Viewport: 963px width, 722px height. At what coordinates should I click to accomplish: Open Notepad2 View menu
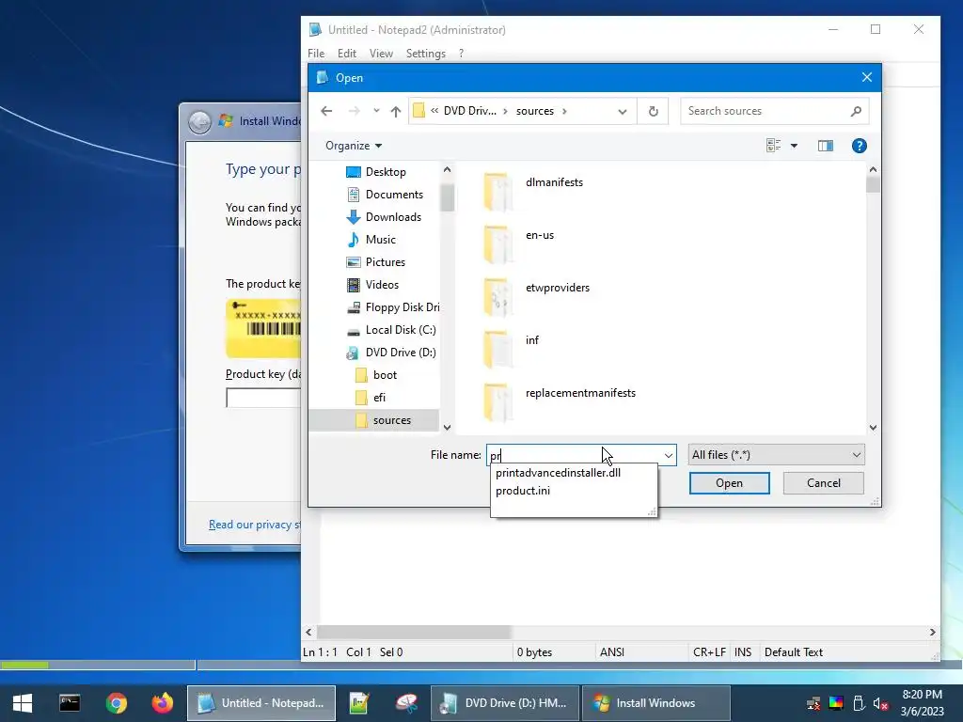click(x=381, y=54)
